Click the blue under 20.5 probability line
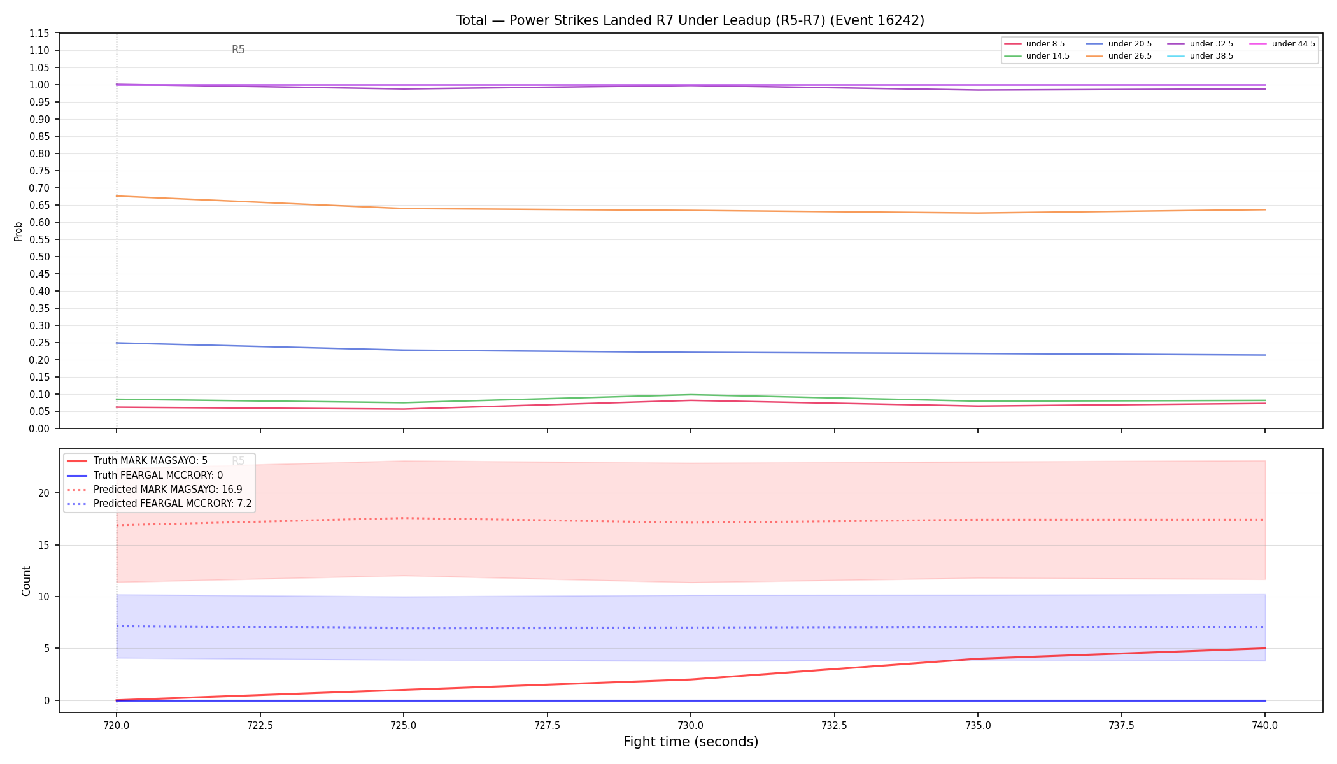Image resolution: width=1337 pixels, height=764 pixels. click(x=691, y=352)
